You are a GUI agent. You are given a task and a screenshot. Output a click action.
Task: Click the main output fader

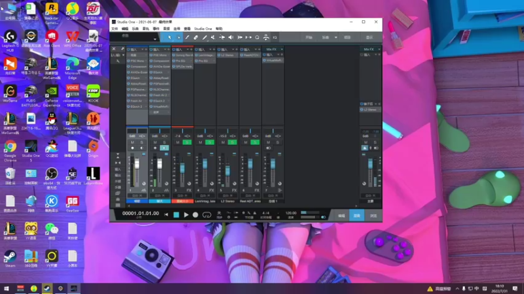(370, 164)
